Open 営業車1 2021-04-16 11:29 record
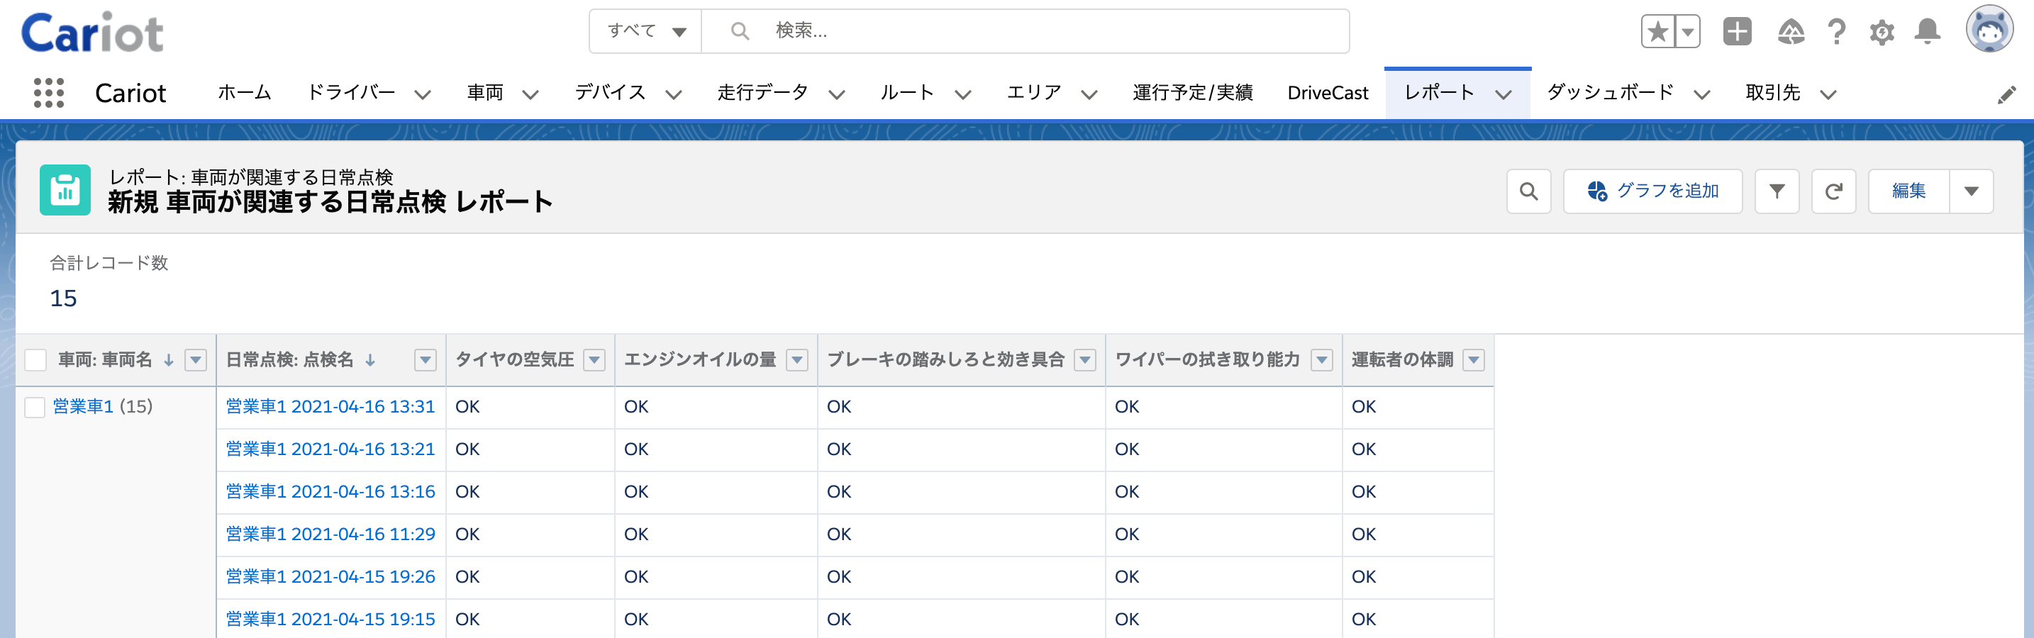The width and height of the screenshot is (2034, 638). 330,535
